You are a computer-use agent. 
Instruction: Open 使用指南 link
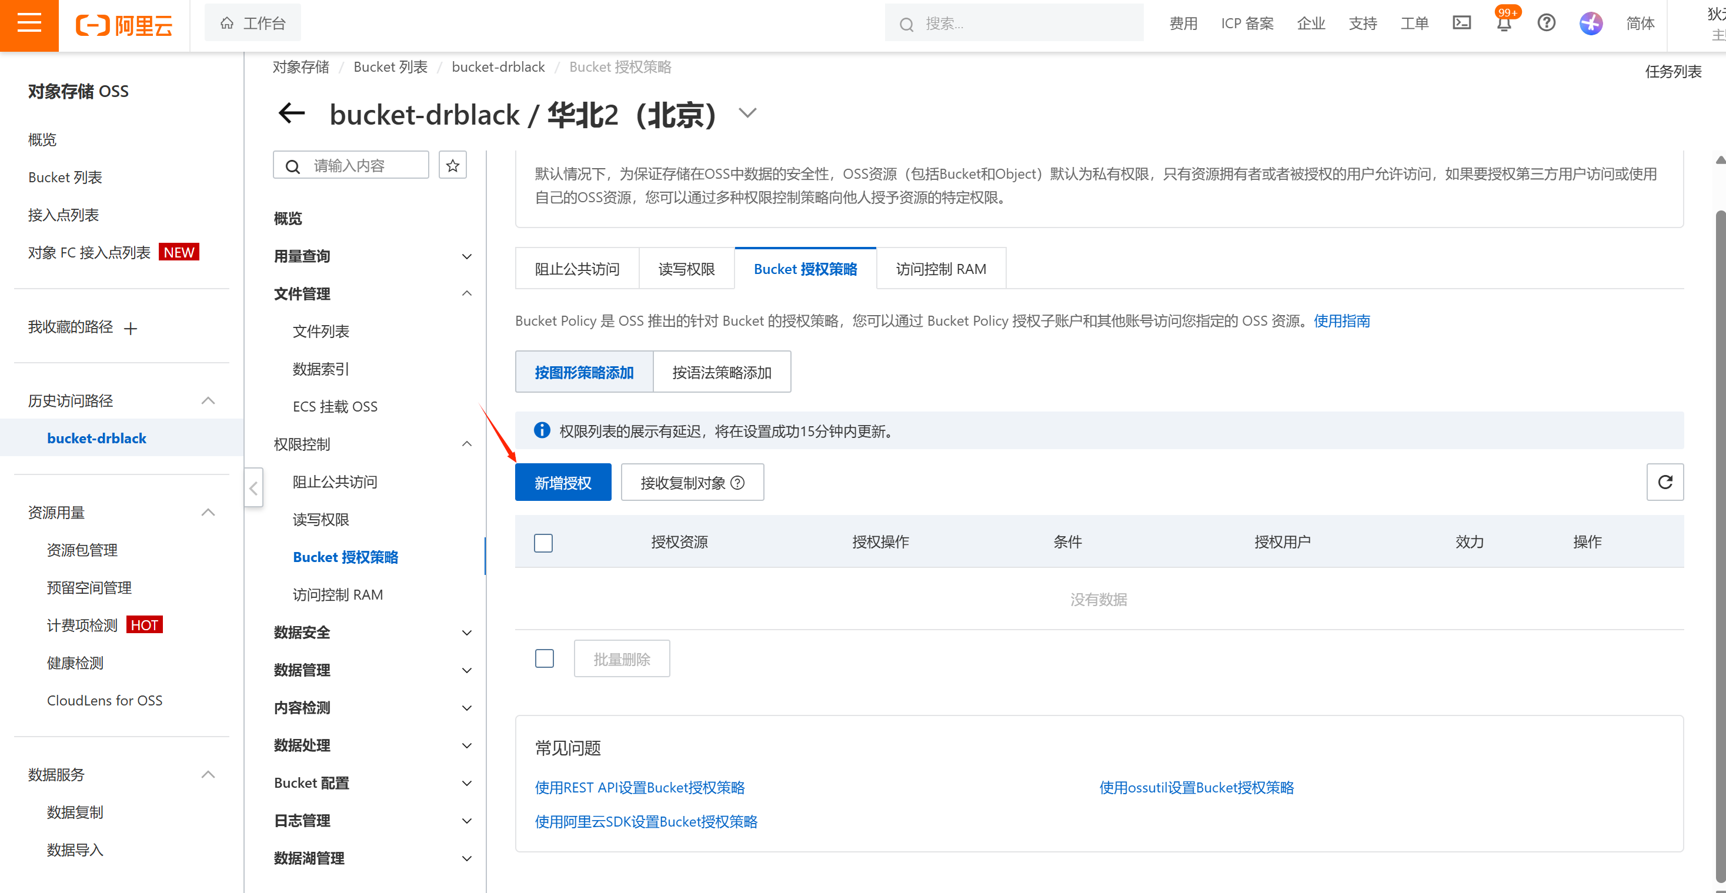tap(1341, 321)
